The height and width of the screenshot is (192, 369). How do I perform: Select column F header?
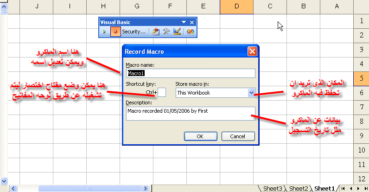170,7
